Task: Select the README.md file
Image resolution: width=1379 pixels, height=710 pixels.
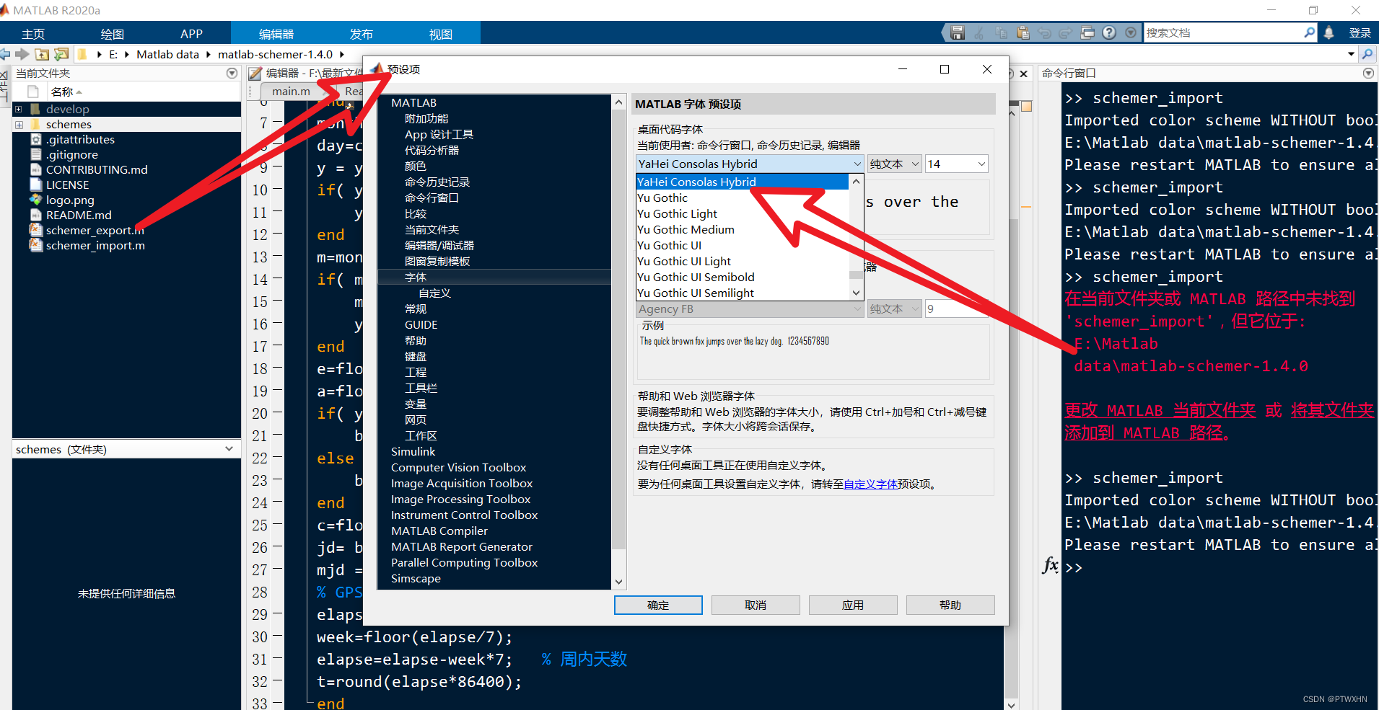Action: pos(79,216)
